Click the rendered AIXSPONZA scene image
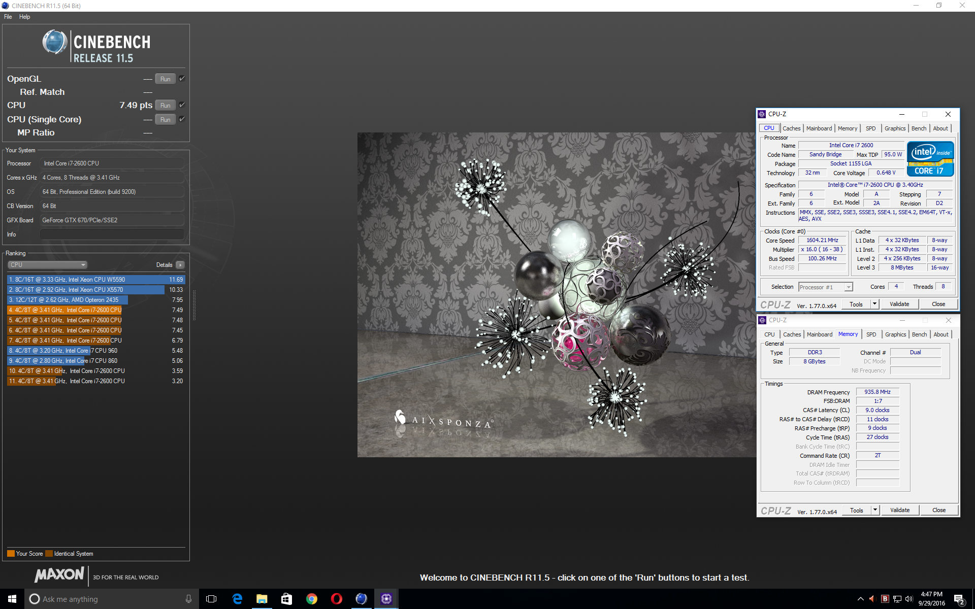This screenshot has height=609, width=975. (557, 295)
